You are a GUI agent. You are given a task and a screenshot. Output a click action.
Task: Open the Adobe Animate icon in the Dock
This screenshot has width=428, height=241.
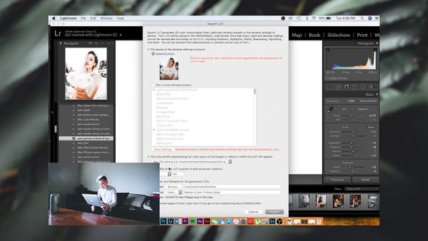[x=207, y=222]
